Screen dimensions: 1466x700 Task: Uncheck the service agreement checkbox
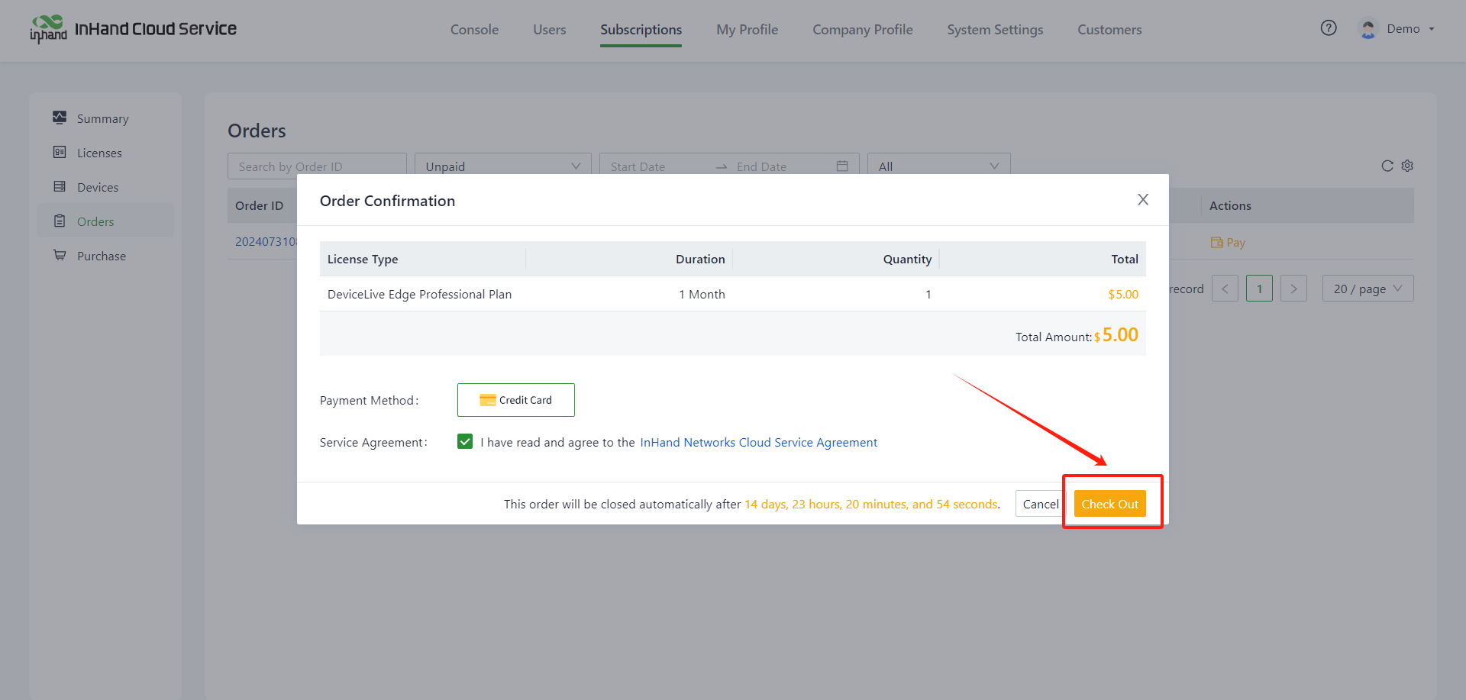tap(465, 442)
